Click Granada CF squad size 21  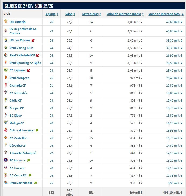click(51, 86)
